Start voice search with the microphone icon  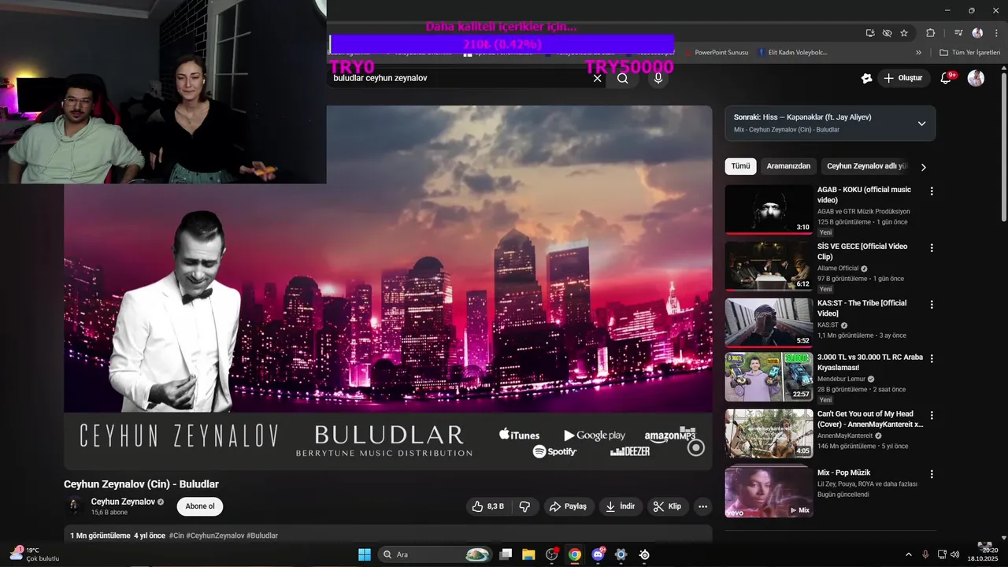click(658, 78)
